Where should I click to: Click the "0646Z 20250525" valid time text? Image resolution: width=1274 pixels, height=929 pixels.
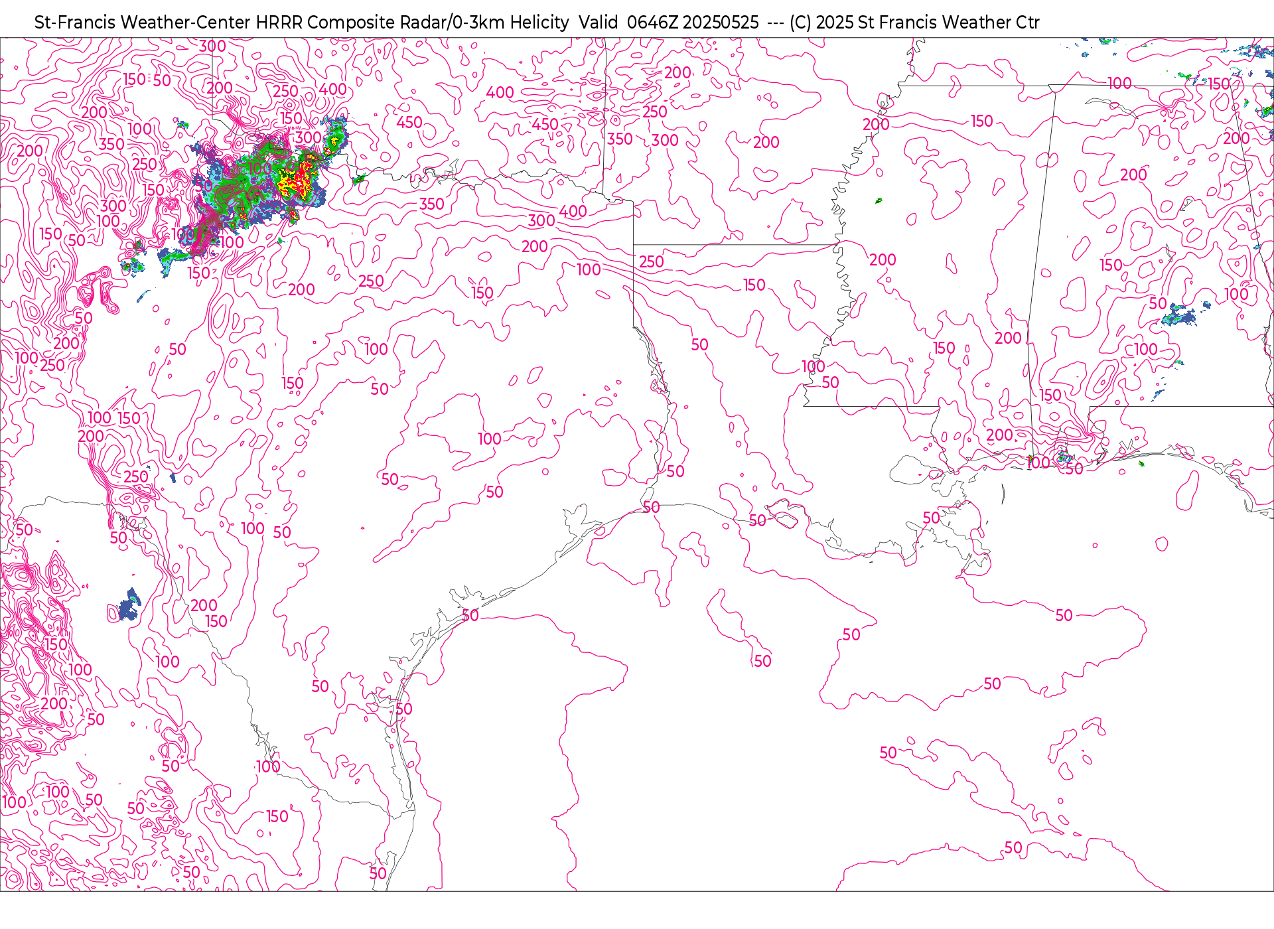pyautogui.click(x=693, y=23)
